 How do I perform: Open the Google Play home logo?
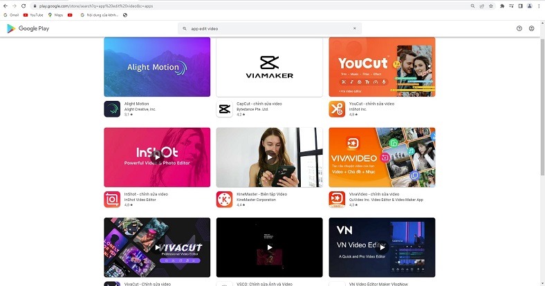point(28,28)
